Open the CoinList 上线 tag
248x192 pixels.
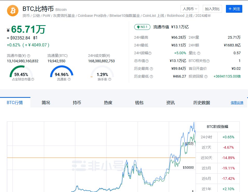153,16
